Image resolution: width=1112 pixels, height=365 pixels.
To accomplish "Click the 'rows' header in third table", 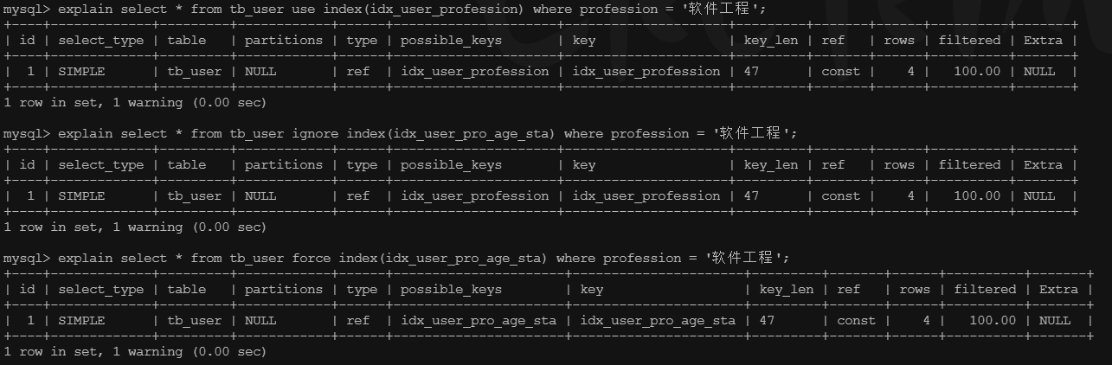I will pyautogui.click(x=914, y=290).
